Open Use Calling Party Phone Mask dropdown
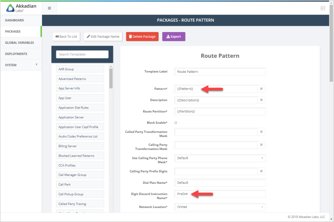Screen dimensions: 334x222 coord(220,158)
